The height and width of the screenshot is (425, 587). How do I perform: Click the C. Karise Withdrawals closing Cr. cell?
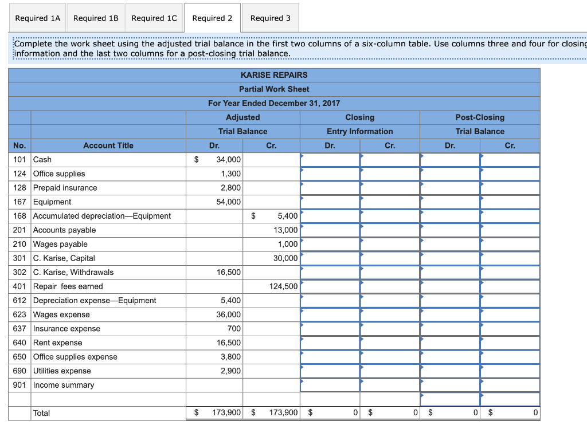tap(390, 272)
